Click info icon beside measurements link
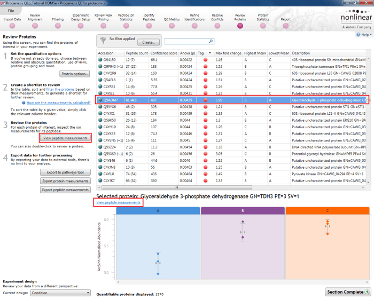Viewport: 374px width, 299px height. click(24, 103)
